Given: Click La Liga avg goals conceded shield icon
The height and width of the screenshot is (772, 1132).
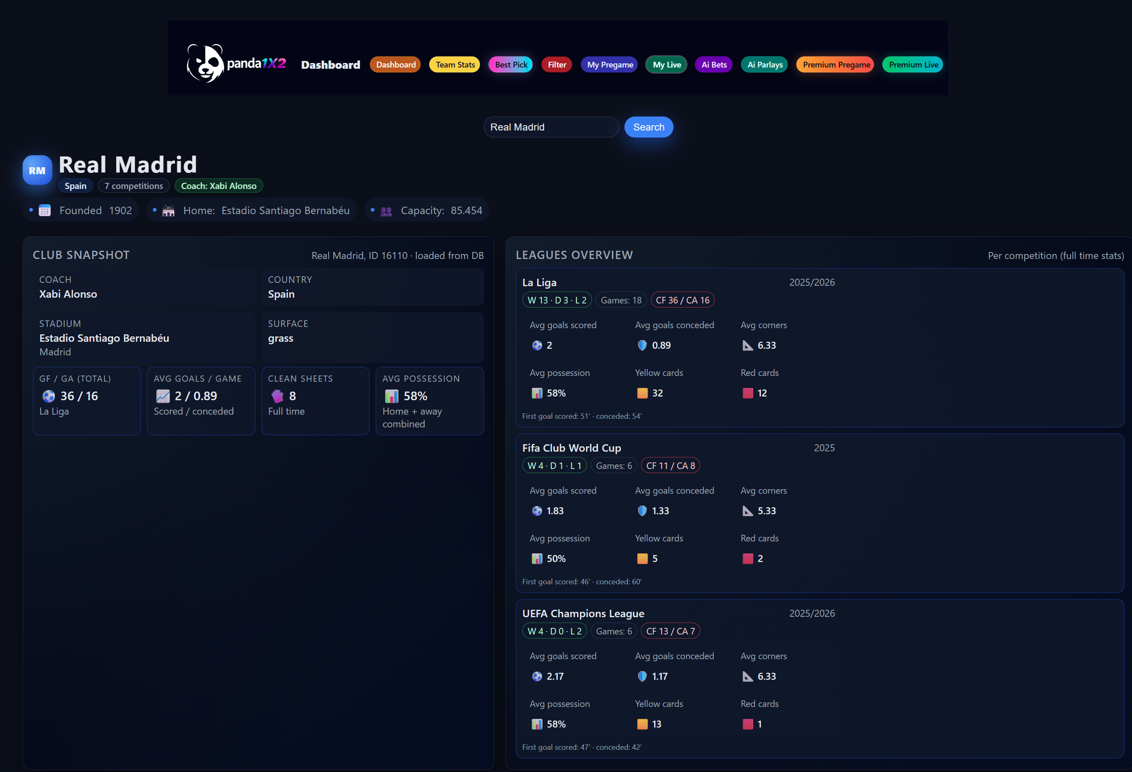Looking at the screenshot, I should coord(642,345).
